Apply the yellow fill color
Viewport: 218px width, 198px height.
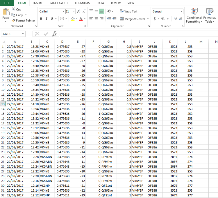tap(73, 19)
